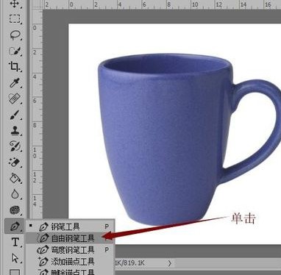Viewport: 281px width, 275px height.
Task: Select the Brush tool
Action: tap(15, 115)
